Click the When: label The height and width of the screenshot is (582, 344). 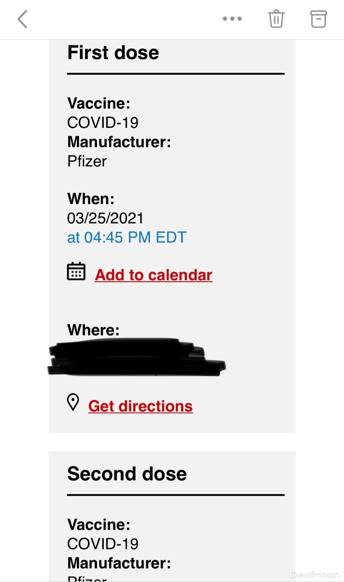coord(91,199)
